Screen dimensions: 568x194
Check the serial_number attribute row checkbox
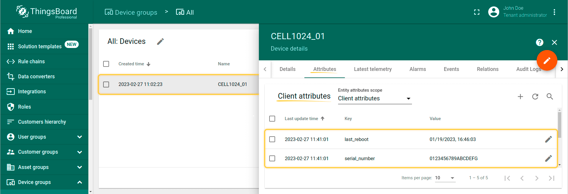click(x=272, y=158)
